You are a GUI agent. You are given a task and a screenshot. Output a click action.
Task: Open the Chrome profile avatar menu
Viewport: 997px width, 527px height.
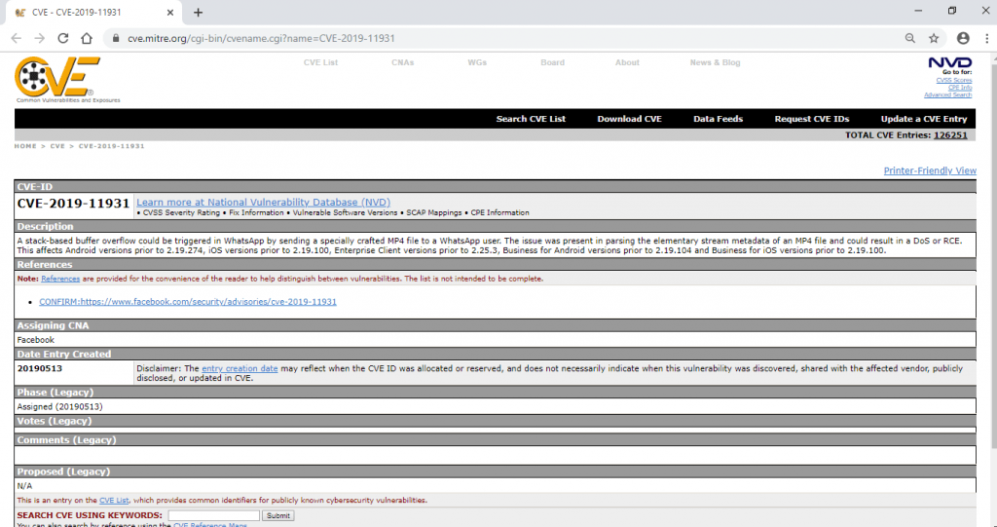pos(963,38)
